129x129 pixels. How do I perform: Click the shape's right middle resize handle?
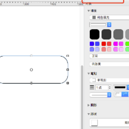68,70
